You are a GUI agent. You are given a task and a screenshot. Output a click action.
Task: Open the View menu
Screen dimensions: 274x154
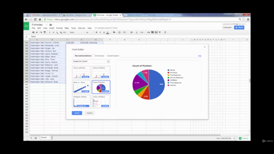pyautogui.click(x=45, y=28)
